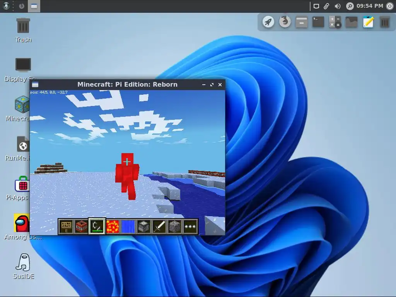
Task: Minimize the Minecraft Pi Edition window
Action: 204,85
